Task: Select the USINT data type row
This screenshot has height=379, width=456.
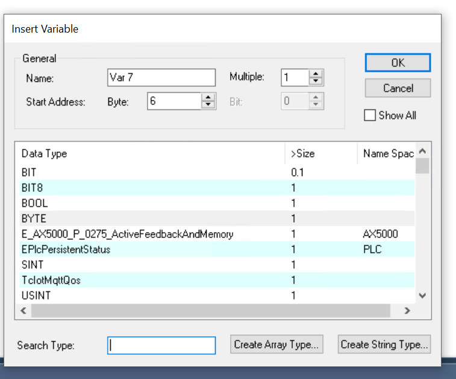Action: click(x=217, y=296)
